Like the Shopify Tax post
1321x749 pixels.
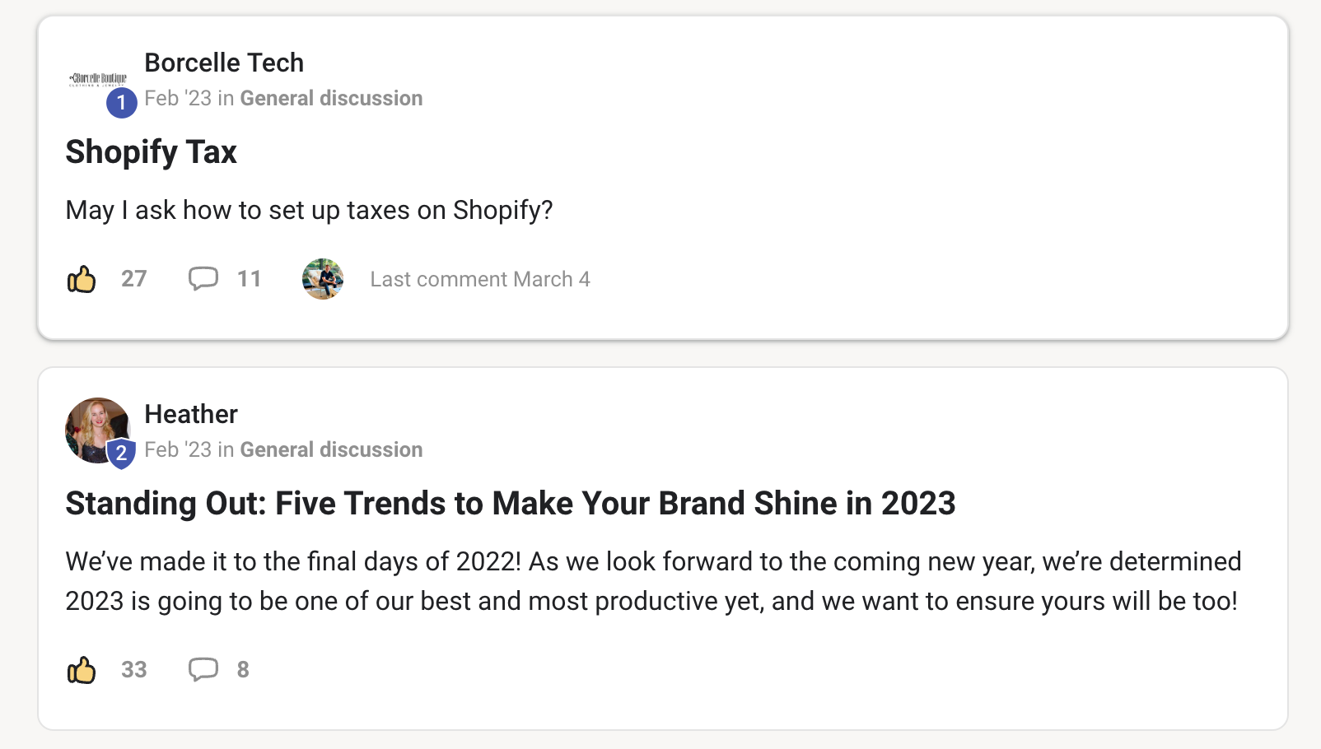point(82,280)
